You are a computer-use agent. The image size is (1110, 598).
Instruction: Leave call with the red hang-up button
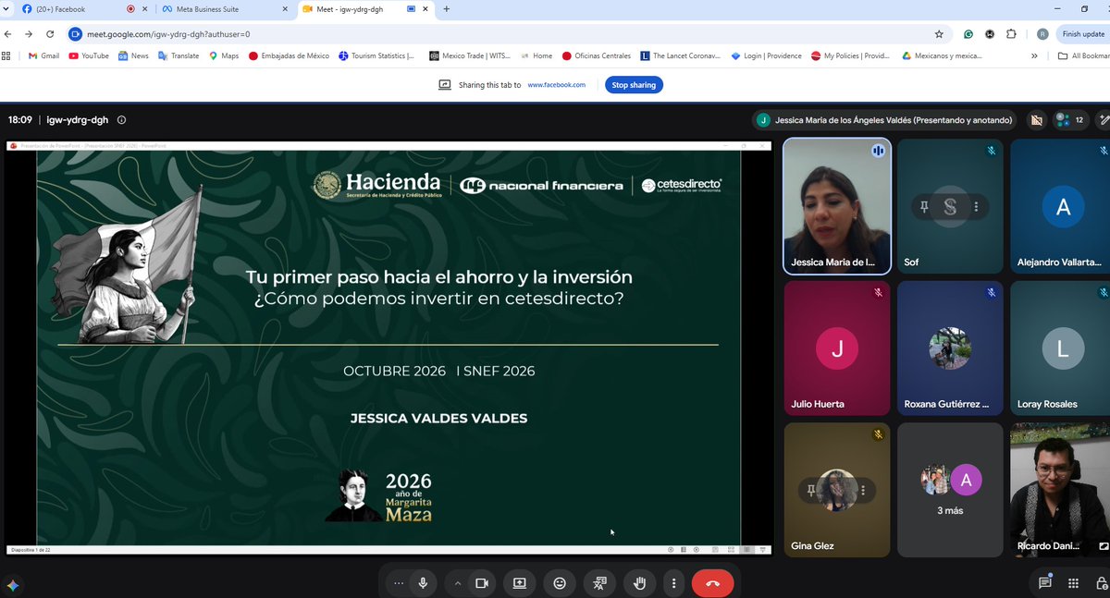pyautogui.click(x=712, y=583)
